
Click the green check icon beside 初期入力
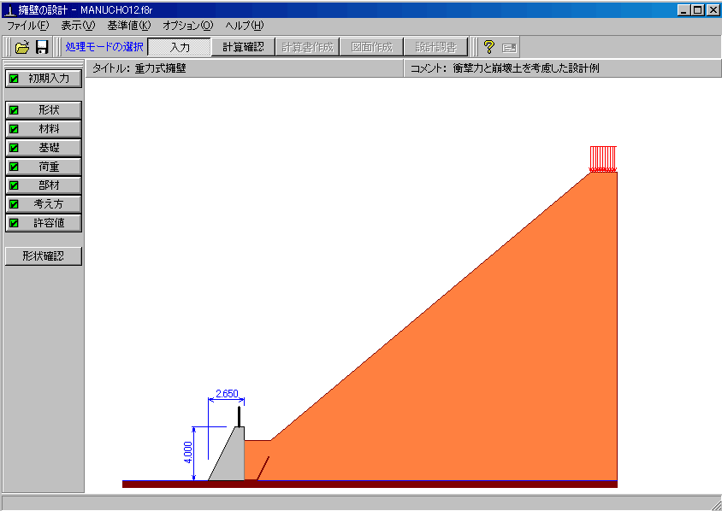coord(14,79)
